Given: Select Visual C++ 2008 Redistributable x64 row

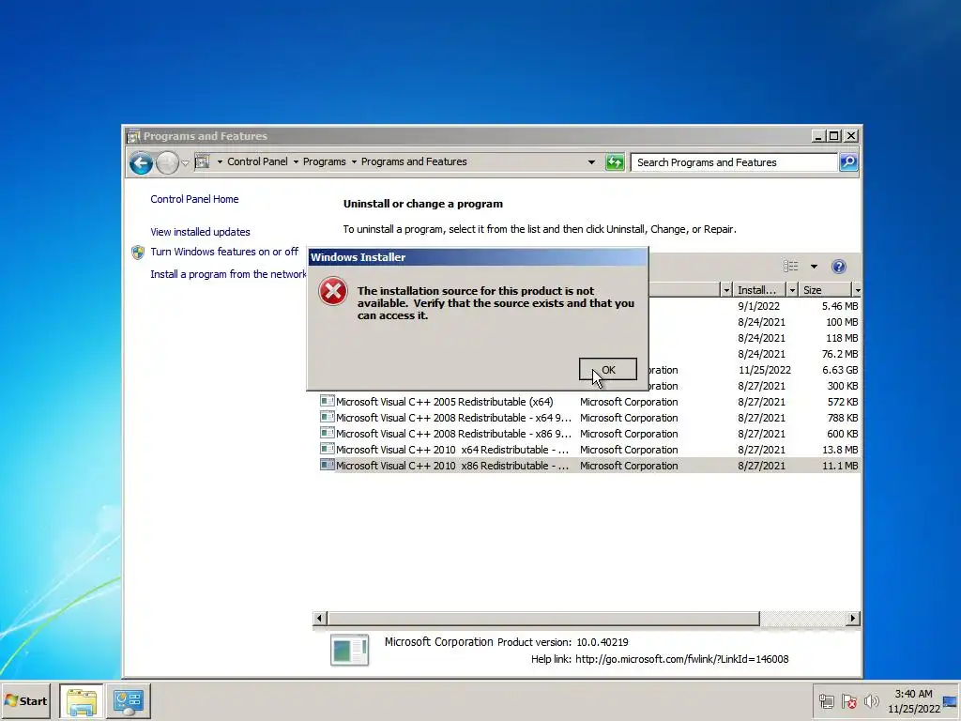Looking at the screenshot, I should coord(589,418).
